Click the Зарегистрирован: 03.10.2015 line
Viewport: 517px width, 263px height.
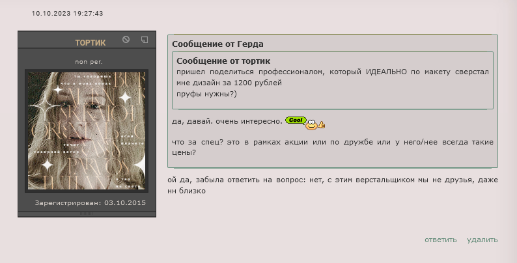click(x=91, y=202)
